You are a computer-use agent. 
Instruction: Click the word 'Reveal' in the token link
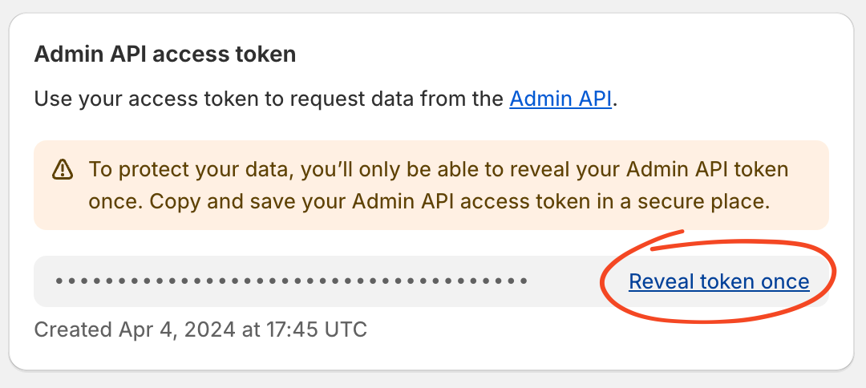tap(661, 282)
